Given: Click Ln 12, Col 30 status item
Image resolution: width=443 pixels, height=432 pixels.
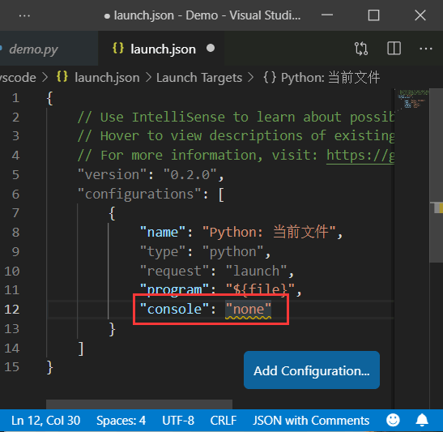Looking at the screenshot, I should [46, 421].
